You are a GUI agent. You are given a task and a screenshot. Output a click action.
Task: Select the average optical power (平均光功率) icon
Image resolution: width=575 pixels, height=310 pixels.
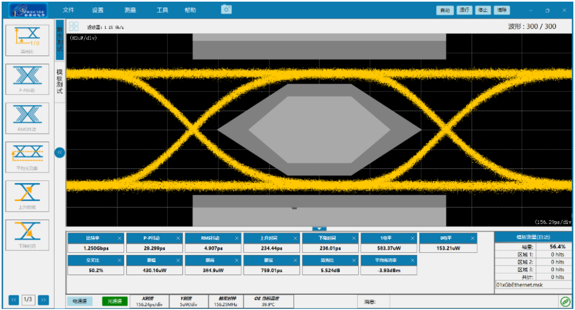27,156
